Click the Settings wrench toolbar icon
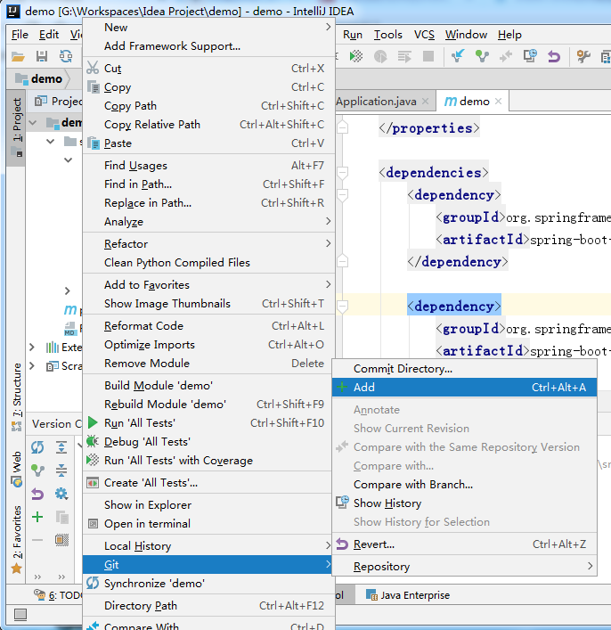 583,56
